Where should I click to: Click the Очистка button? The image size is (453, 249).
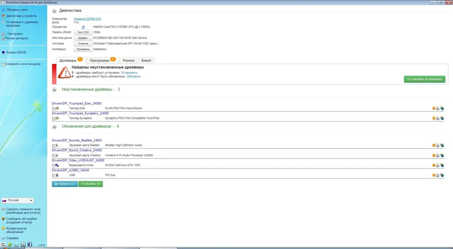click(x=83, y=43)
